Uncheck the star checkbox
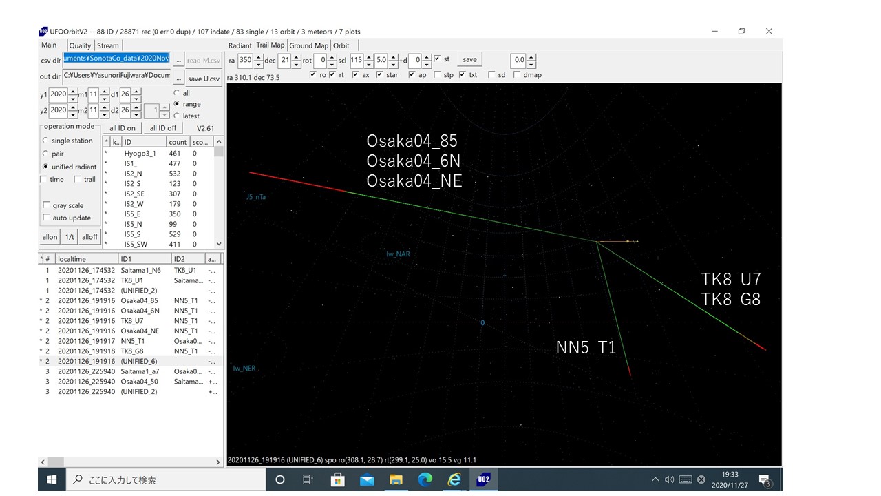Viewport: 881px width, 496px height. (x=379, y=75)
